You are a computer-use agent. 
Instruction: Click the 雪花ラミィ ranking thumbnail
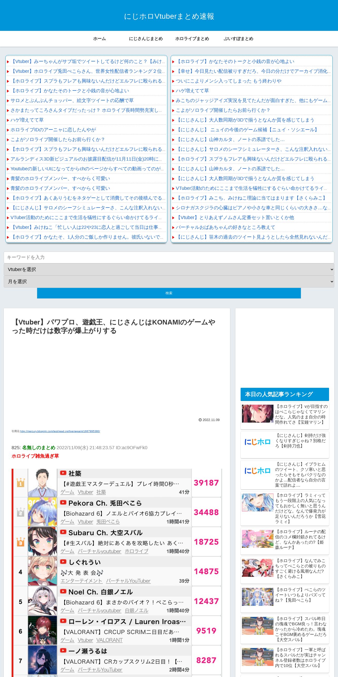[x=258, y=502]
